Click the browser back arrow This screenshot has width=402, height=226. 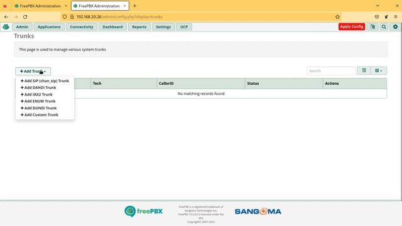pyautogui.click(x=6, y=17)
